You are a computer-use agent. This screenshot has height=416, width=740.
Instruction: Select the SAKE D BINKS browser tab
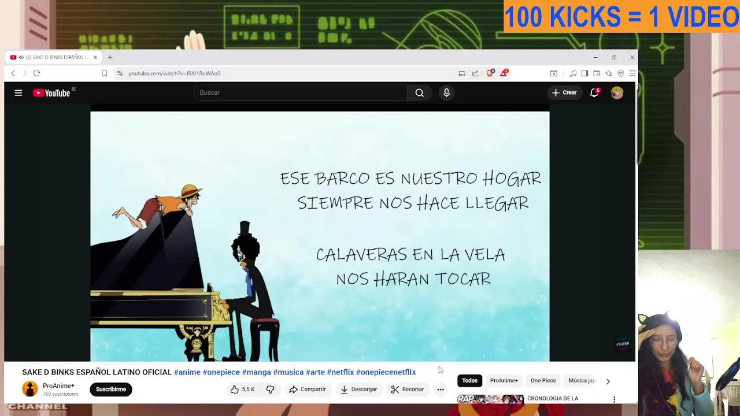pyautogui.click(x=53, y=57)
